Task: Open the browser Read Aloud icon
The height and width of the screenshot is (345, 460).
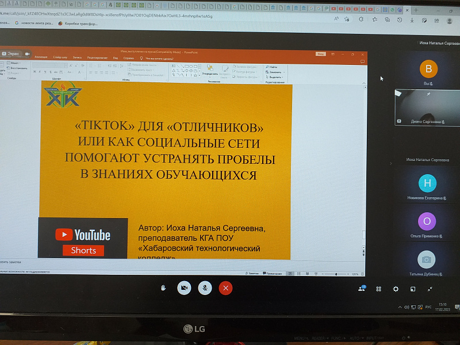Action: 336,19
